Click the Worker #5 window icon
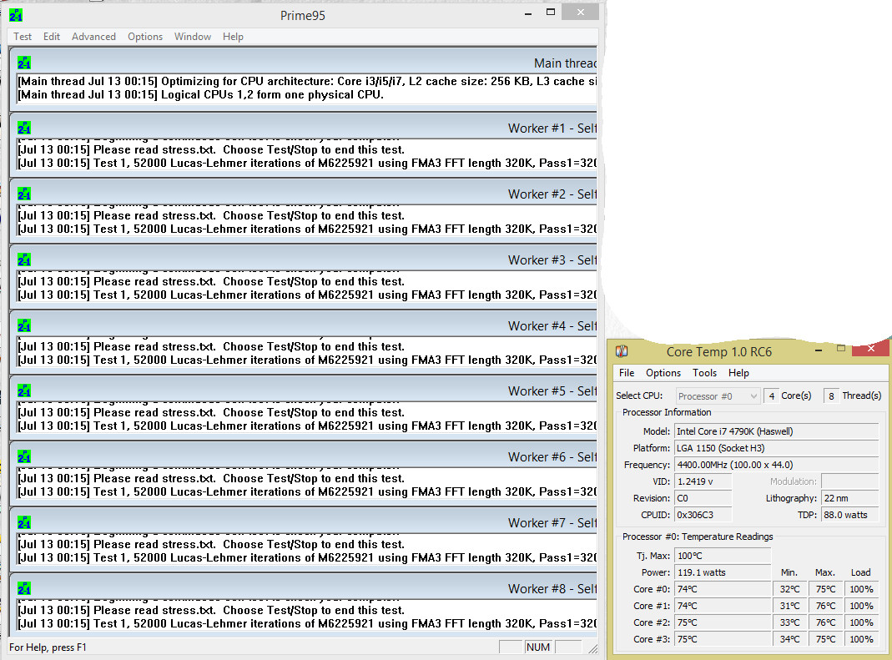The image size is (892, 660). point(24,390)
